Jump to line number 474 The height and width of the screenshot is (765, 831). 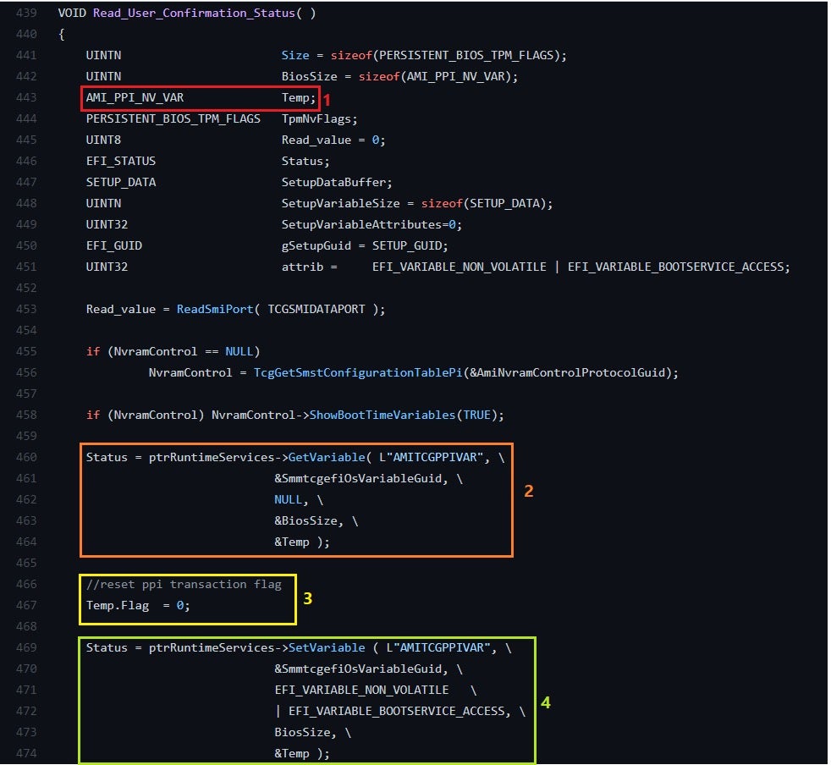[25, 753]
